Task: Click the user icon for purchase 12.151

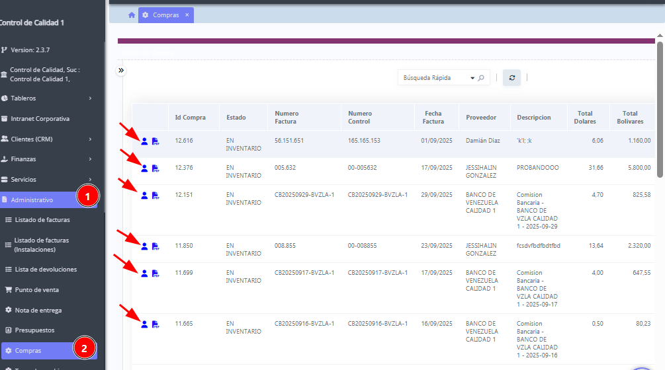Action: tap(144, 195)
